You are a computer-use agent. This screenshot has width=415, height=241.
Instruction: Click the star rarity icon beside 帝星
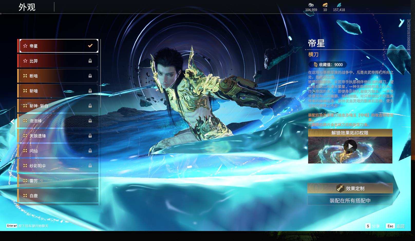[25, 46]
